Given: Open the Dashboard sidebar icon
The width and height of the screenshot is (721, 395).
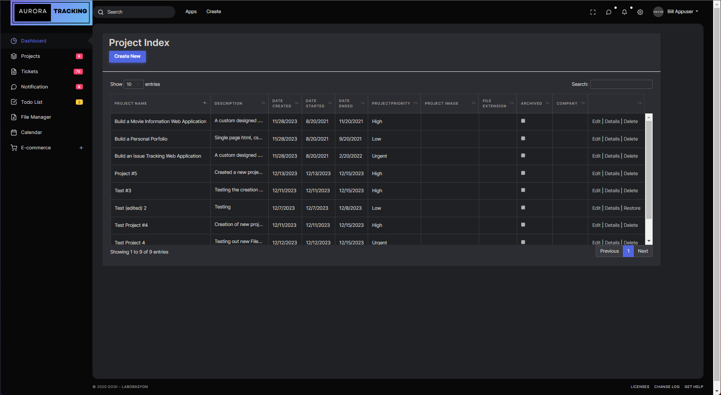Looking at the screenshot, I should pyautogui.click(x=14, y=41).
